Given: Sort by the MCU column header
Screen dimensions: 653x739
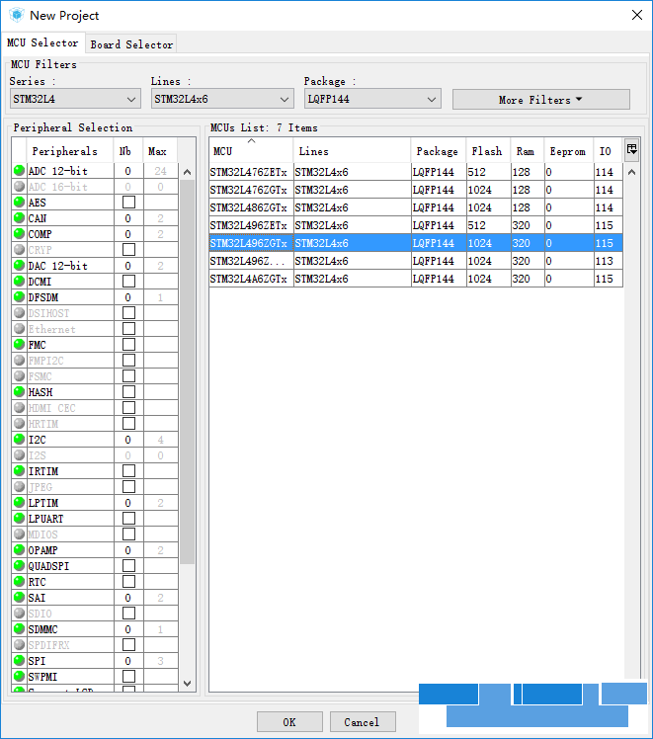Looking at the screenshot, I should (251, 151).
